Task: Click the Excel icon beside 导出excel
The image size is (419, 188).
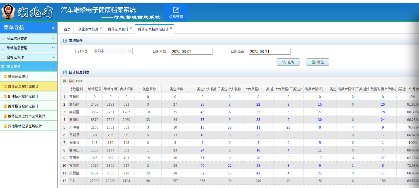Action: (65, 81)
